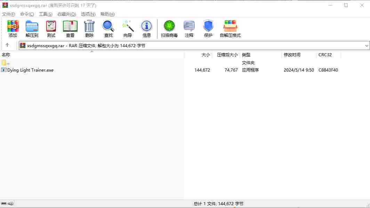Open the 工具(S) menu
Image resolution: width=370 pixels, height=208 pixels.
coord(46,14)
